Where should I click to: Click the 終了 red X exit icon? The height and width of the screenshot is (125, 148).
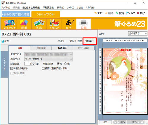coord(138,13)
